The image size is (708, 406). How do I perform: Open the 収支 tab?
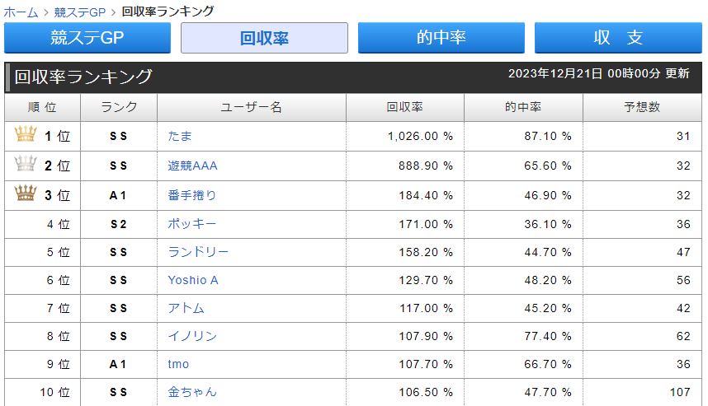[618, 38]
